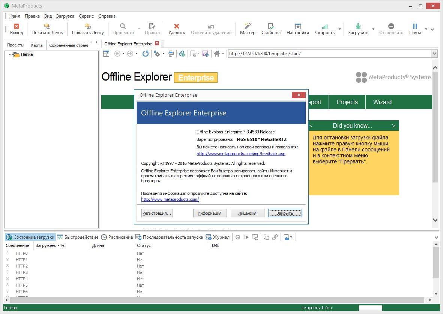Switch to the Расписание tab
Image resolution: width=443 pixels, height=314 pixels.
[117, 237]
